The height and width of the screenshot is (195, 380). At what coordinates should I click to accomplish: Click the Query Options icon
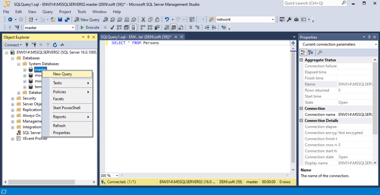pyautogui.click(x=126, y=27)
